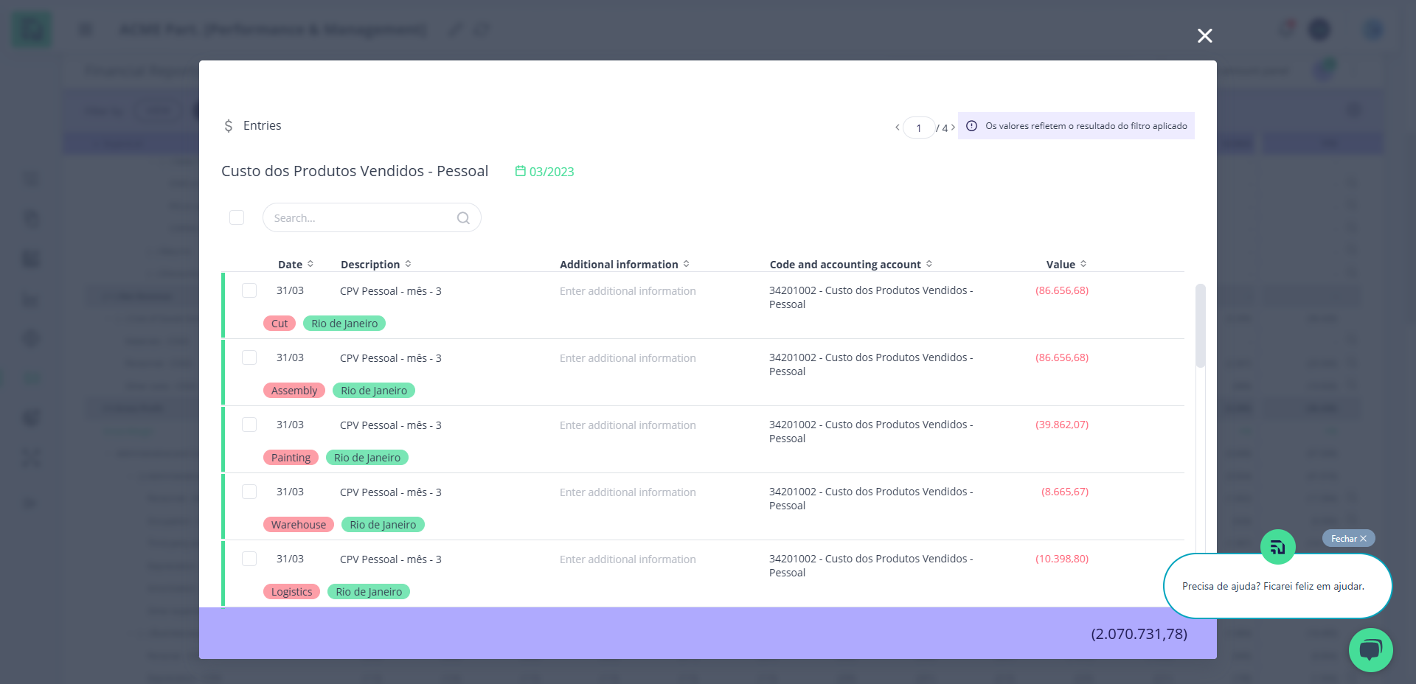Check the entry row tagged Painting
Screen dimensions: 1416x684
[249, 425]
